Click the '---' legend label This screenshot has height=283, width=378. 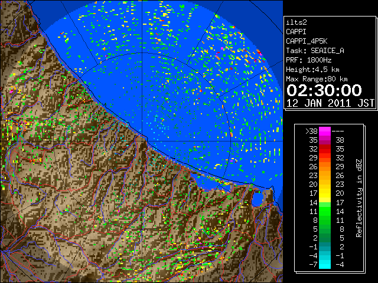tap(338, 131)
